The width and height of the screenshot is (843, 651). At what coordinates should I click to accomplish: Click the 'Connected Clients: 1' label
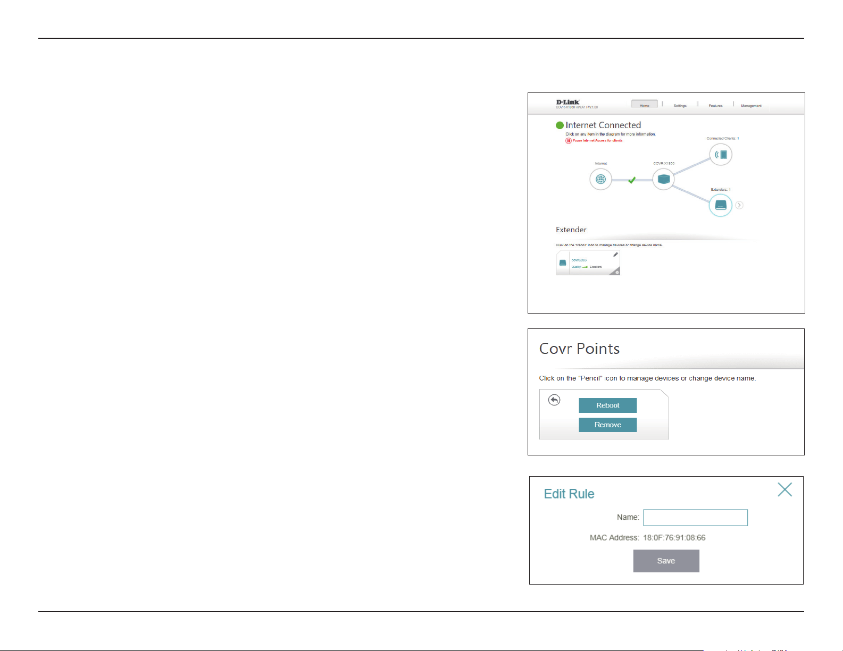[722, 138]
